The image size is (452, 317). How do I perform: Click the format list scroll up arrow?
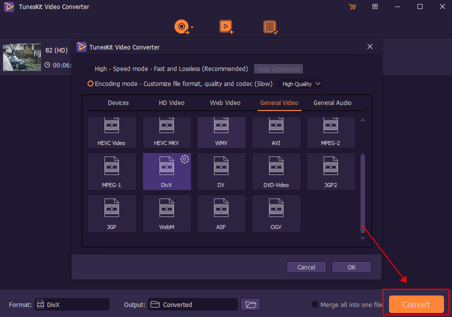[362, 120]
